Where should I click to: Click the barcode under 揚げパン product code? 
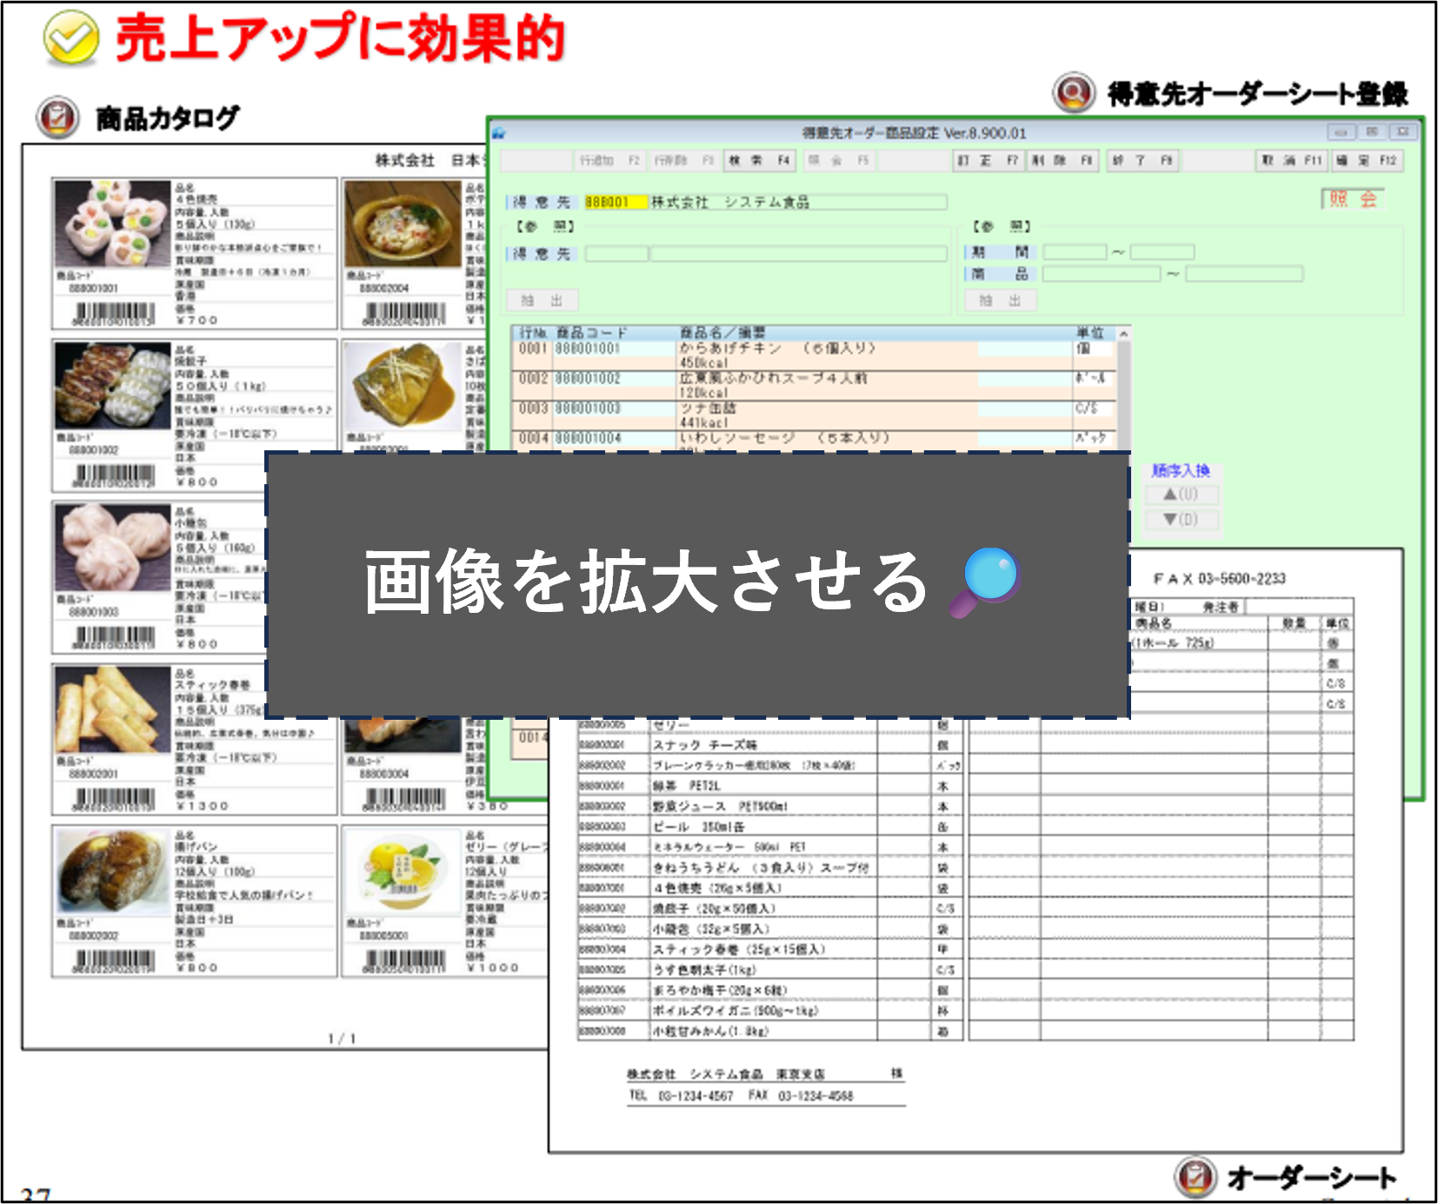[x=114, y=960]
